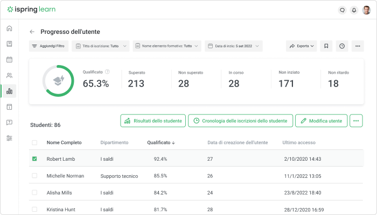Sort by Ultimo accesso column header

[x=299, y=142]
